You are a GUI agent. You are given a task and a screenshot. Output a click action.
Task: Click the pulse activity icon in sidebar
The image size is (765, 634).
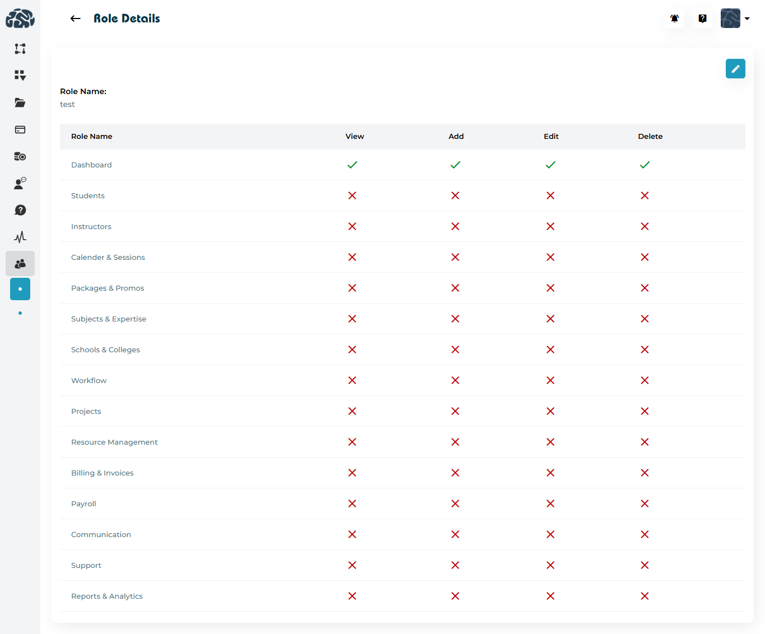[20, 237]
